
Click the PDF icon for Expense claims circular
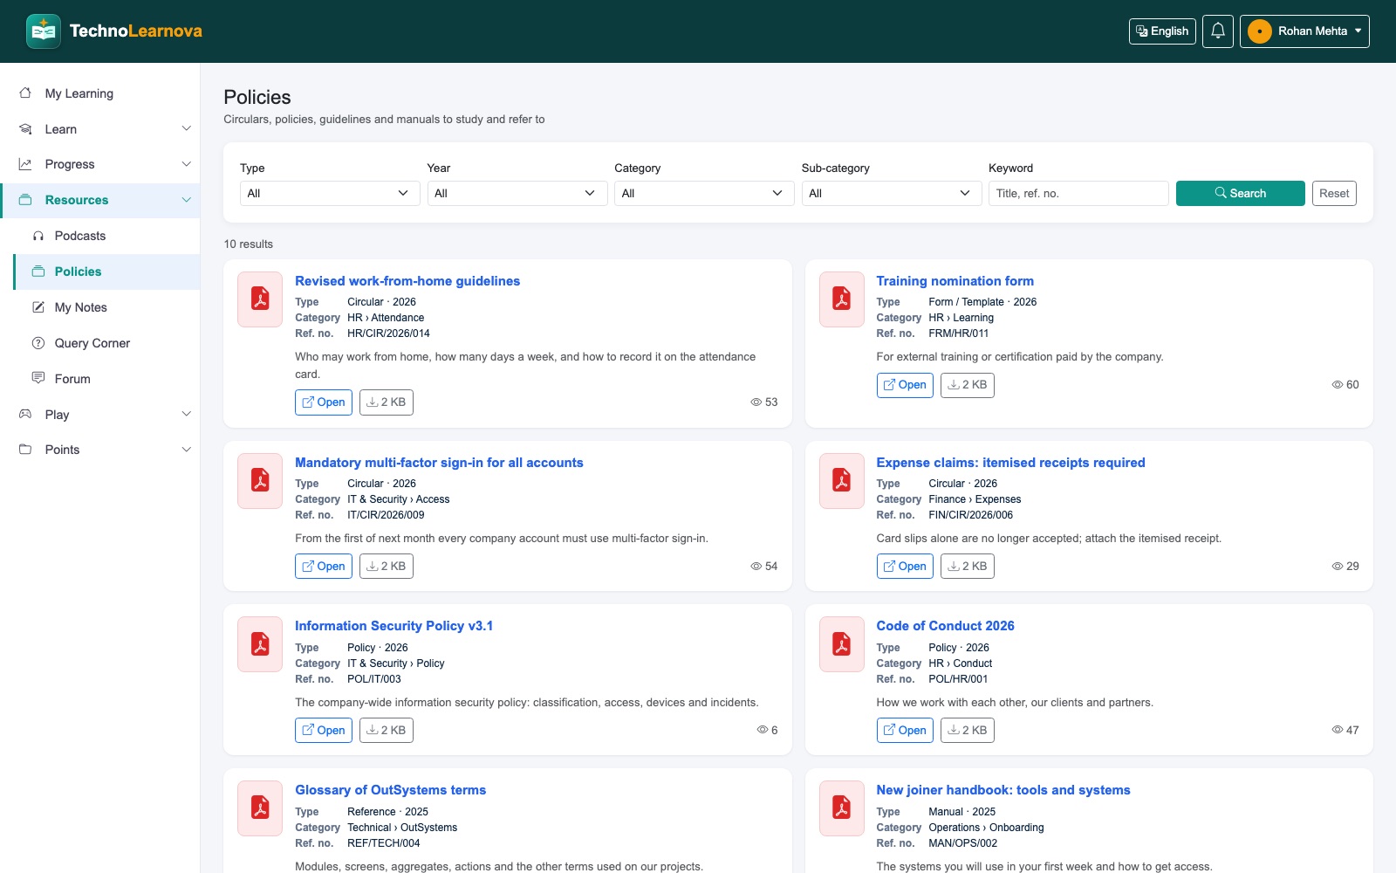click(x=842, y=481)
